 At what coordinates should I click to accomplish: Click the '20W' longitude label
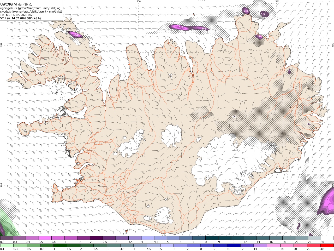coord(139,1)
